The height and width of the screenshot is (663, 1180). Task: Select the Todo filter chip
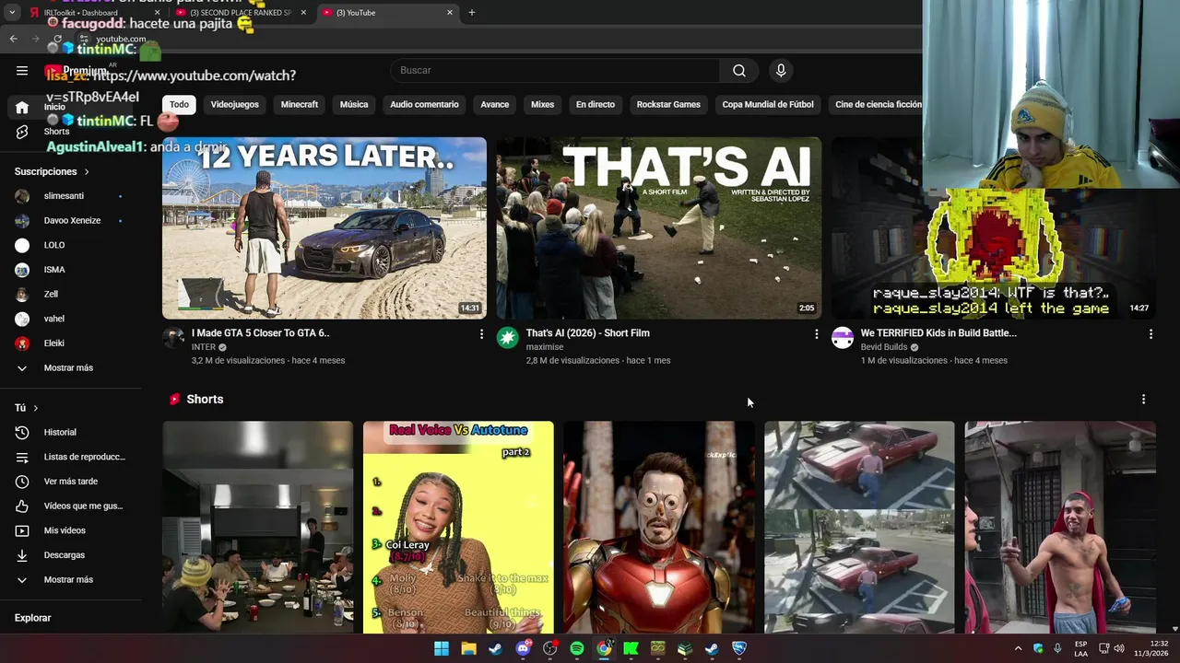[x=179, y=104]
